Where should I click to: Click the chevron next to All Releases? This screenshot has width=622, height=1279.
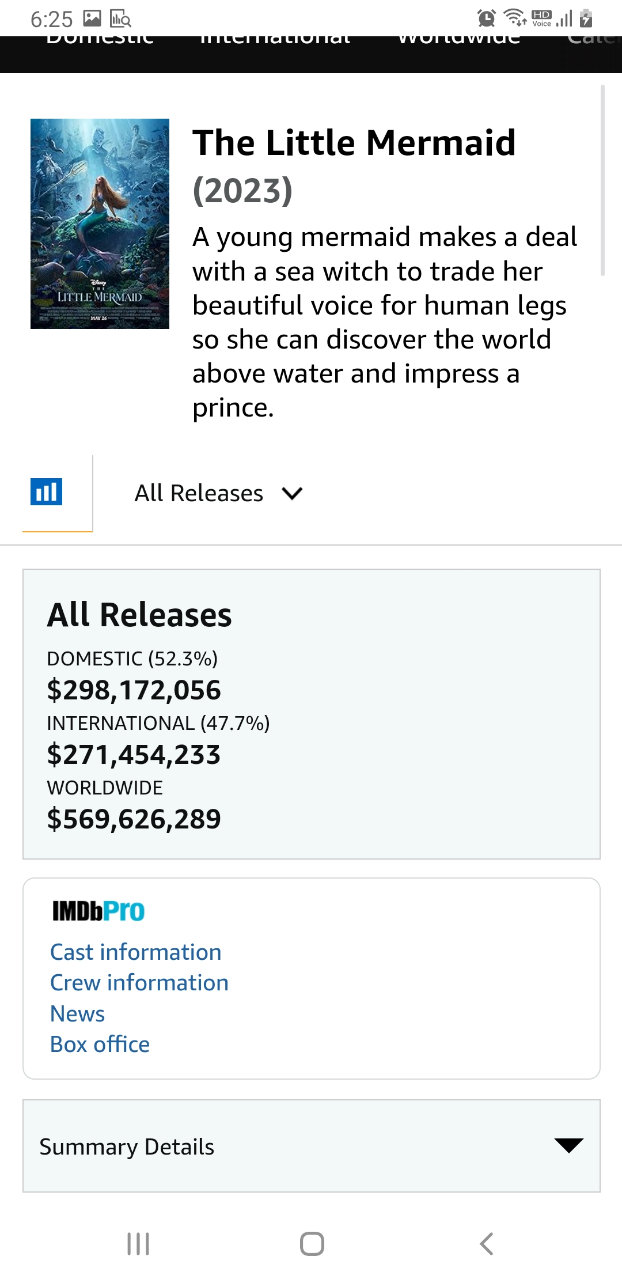(292, 493)
